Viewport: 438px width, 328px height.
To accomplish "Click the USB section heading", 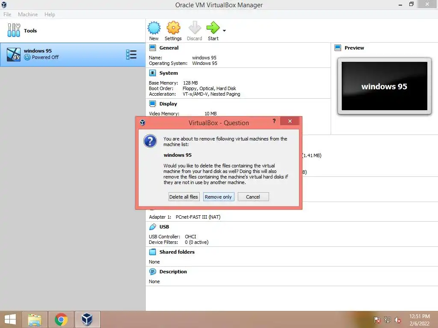I will 164,227.
